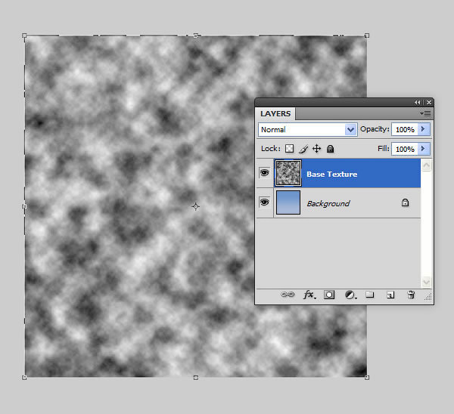Hide the Base Texture layer
The image size is (454, 414).
pos(264,173)
